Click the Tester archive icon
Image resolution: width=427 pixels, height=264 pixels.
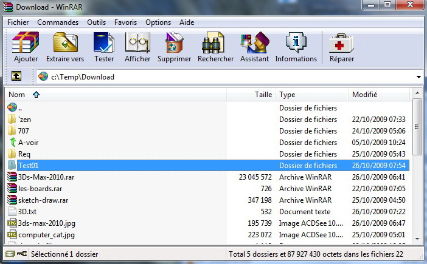(x=104, y=42)
